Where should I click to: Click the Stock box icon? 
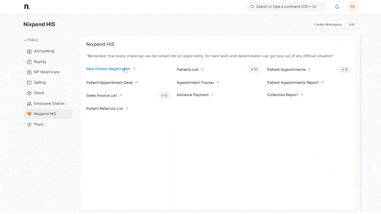29,93
